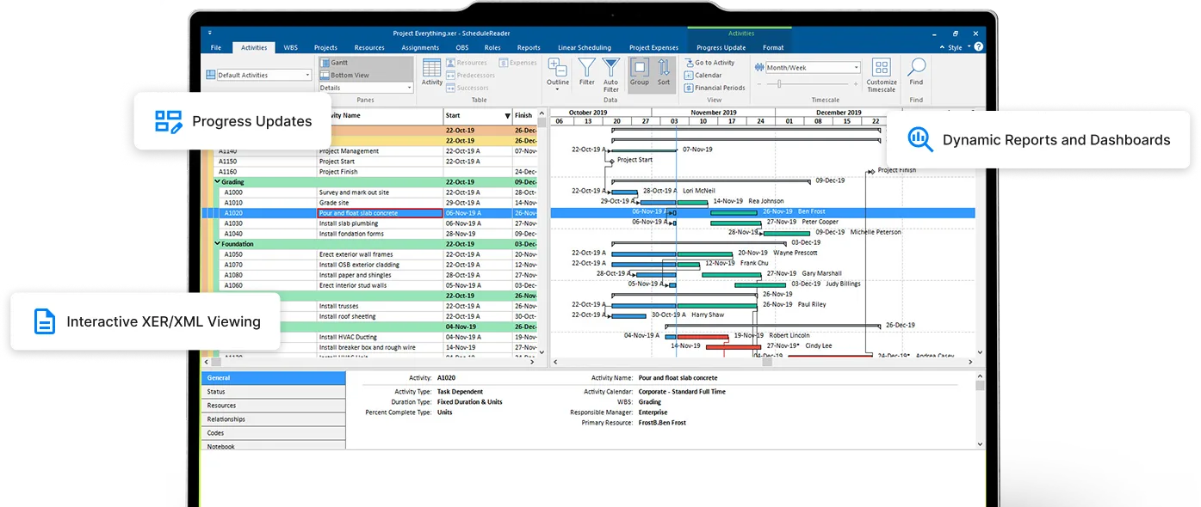Open the File menu
This screenshot has height=507, width=1201.
(216, 47)
